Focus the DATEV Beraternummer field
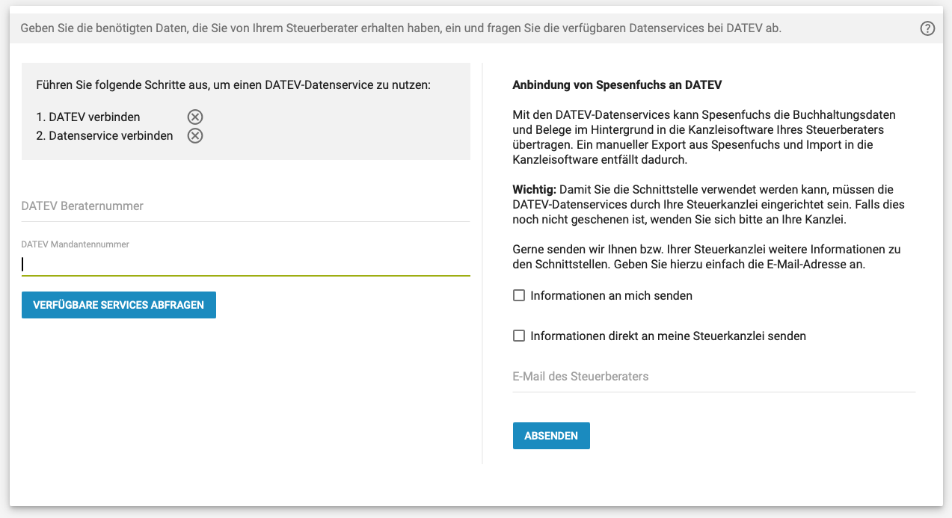952x518 pixels. point(246,206)
